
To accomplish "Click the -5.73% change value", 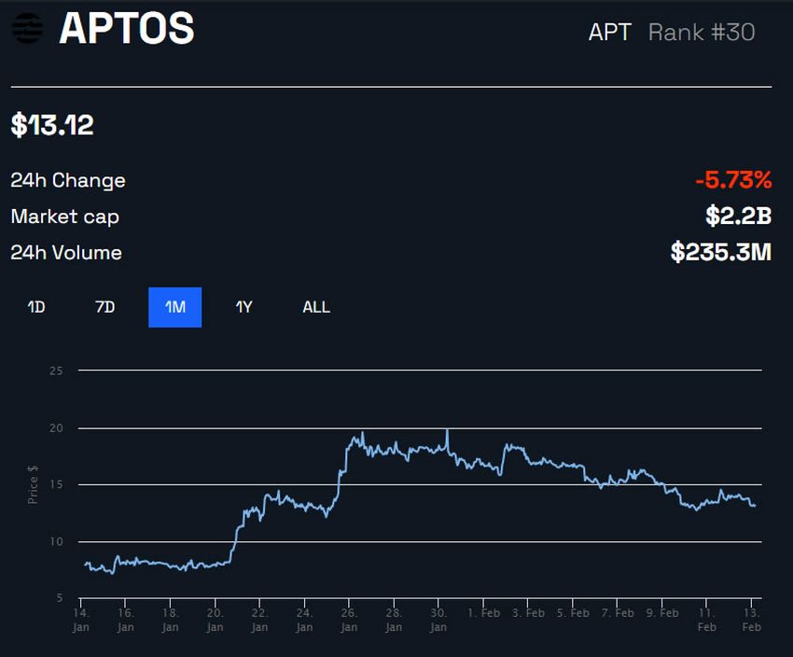I will click(733, 179).
